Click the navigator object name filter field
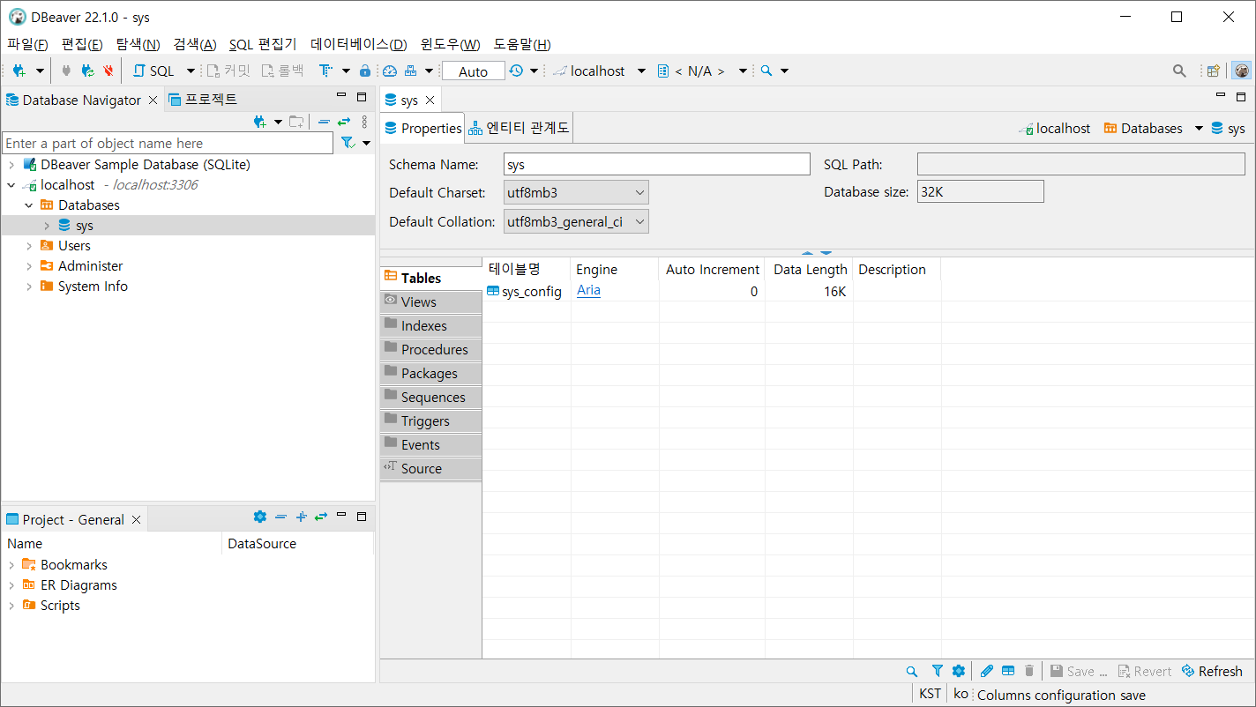The height and width of the screenshot is (707, 1256). pos(168,143)
